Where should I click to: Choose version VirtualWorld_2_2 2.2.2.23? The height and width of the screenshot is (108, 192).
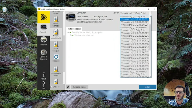(135, 55)
